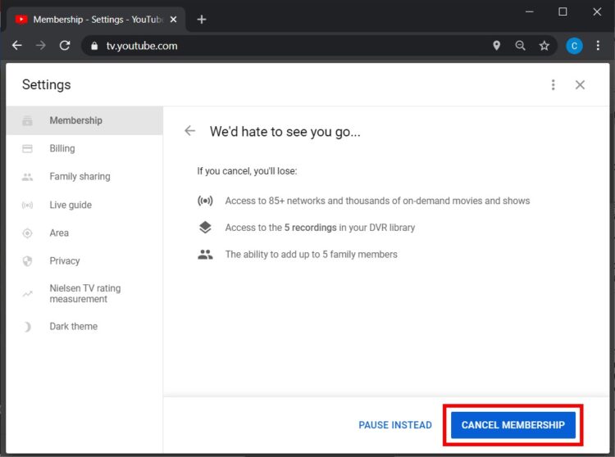Open a new browser tab

pyautogui.click(x=202, y=19)
